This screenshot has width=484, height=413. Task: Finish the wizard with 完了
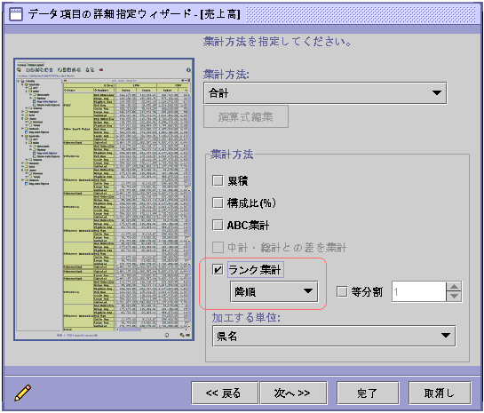click(x=368, y=393)
